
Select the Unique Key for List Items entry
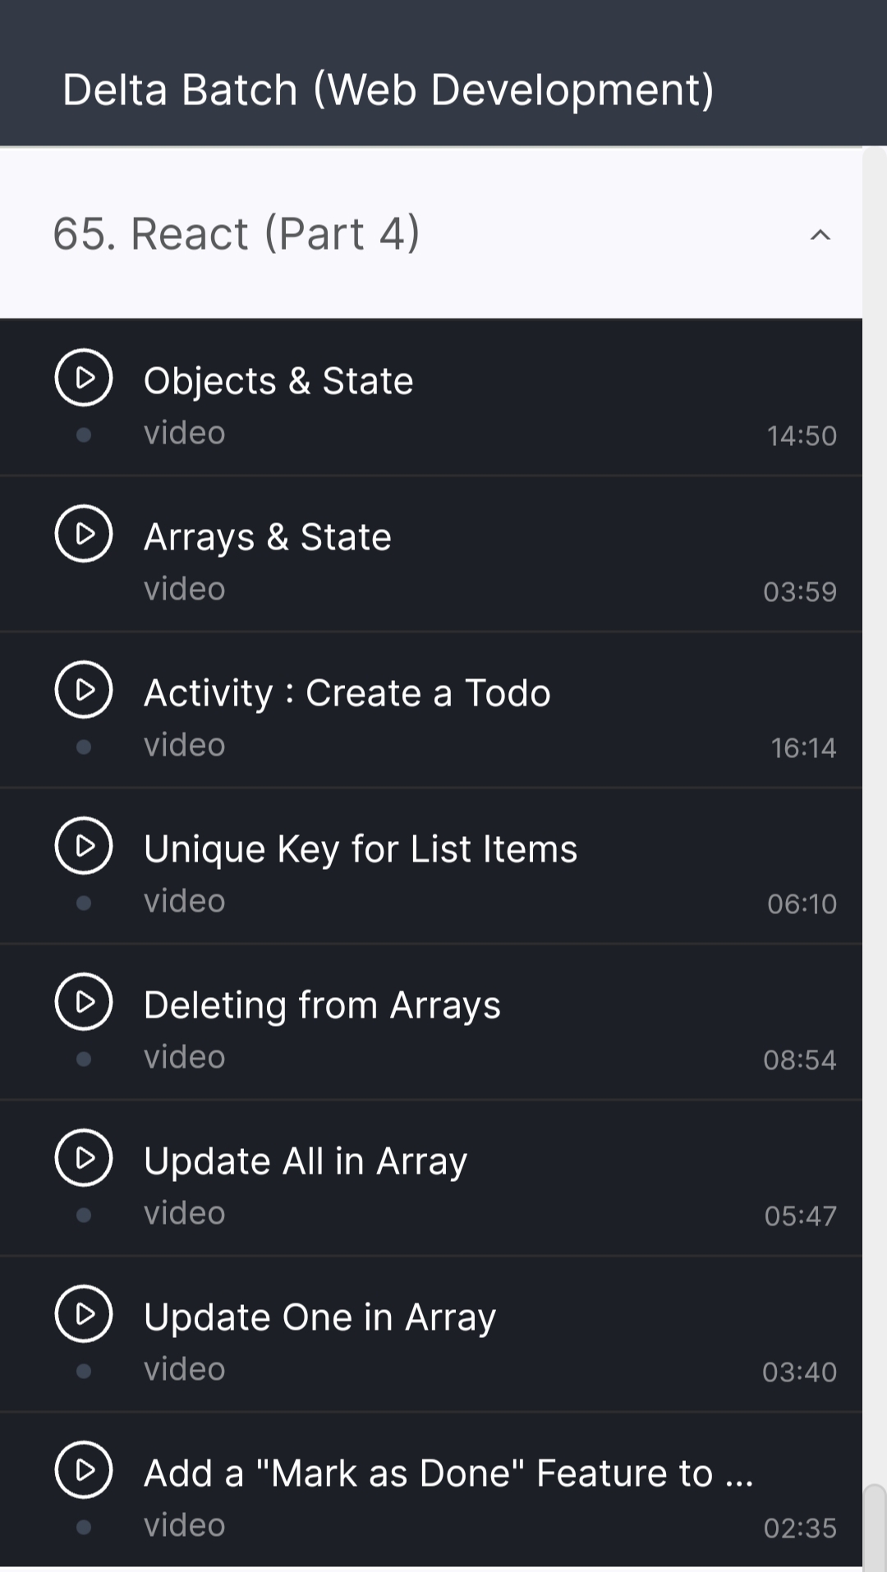coord(361,849)
